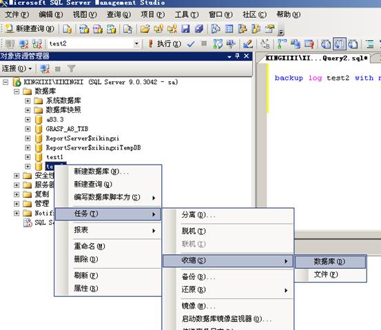381x330 pixels.
Task: Choose 属性 (Properties) in context menu
Action: tap(108, 289)
